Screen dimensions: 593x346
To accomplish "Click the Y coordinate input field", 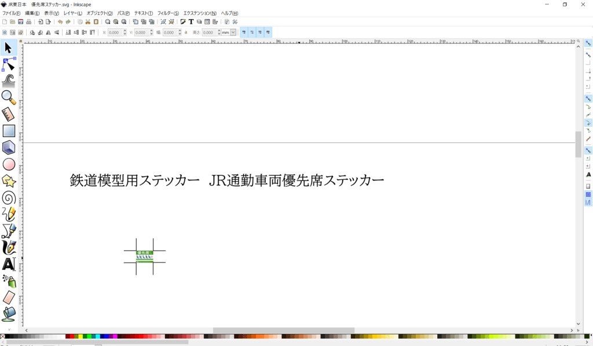I will (x=142, y=32).
